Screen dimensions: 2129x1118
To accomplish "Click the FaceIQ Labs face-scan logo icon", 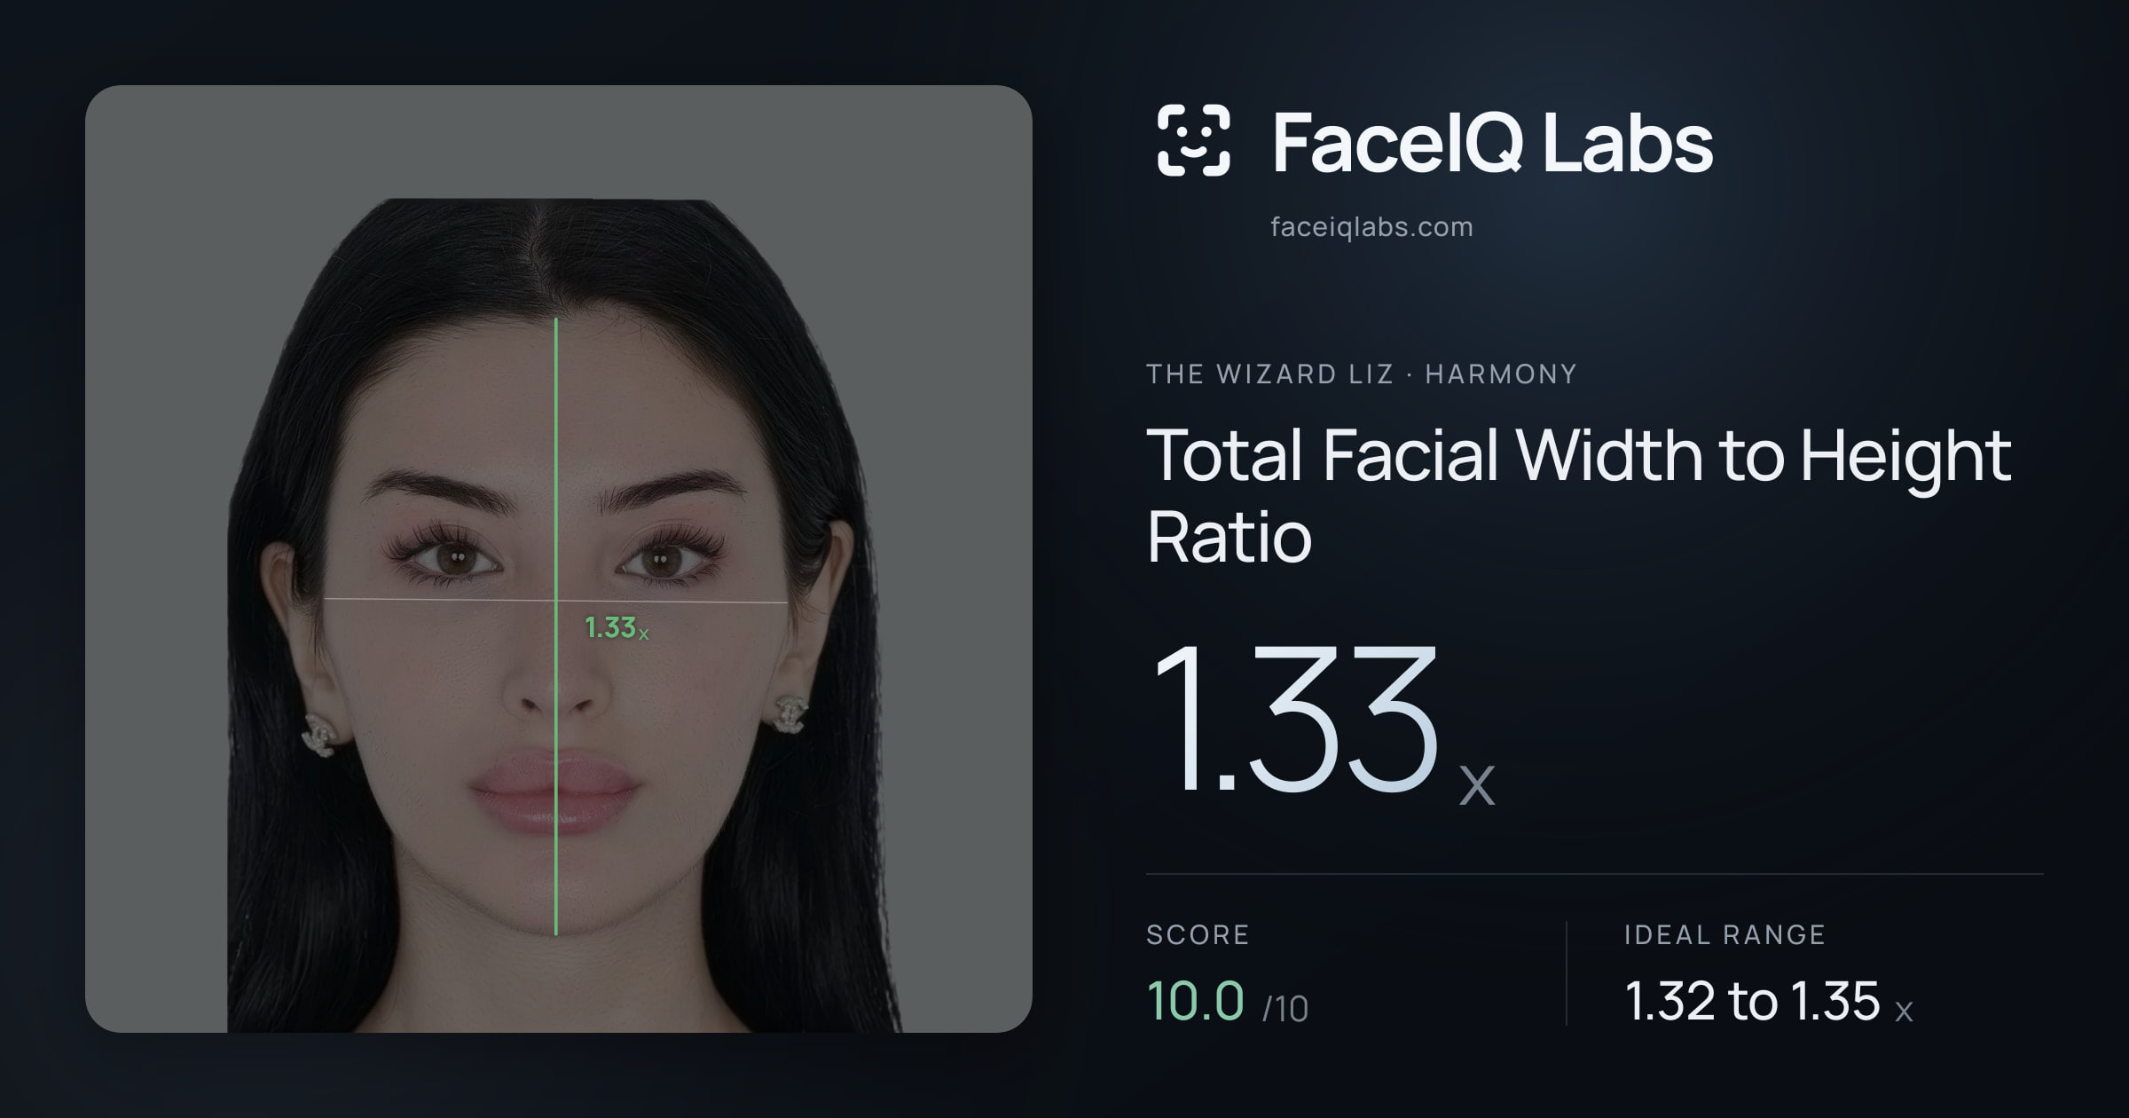I will (x=1193, y=140).
